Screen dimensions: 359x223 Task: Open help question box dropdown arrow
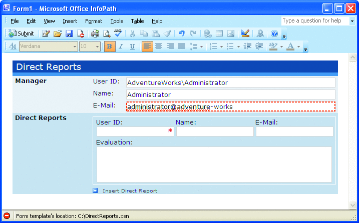(x=352, y=21)
